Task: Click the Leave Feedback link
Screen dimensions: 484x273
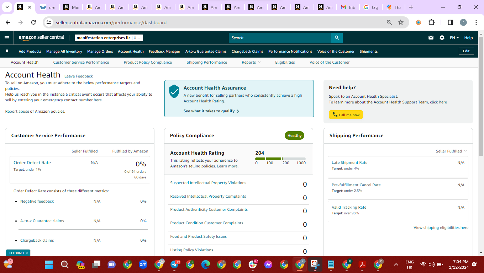Action: 79,76
